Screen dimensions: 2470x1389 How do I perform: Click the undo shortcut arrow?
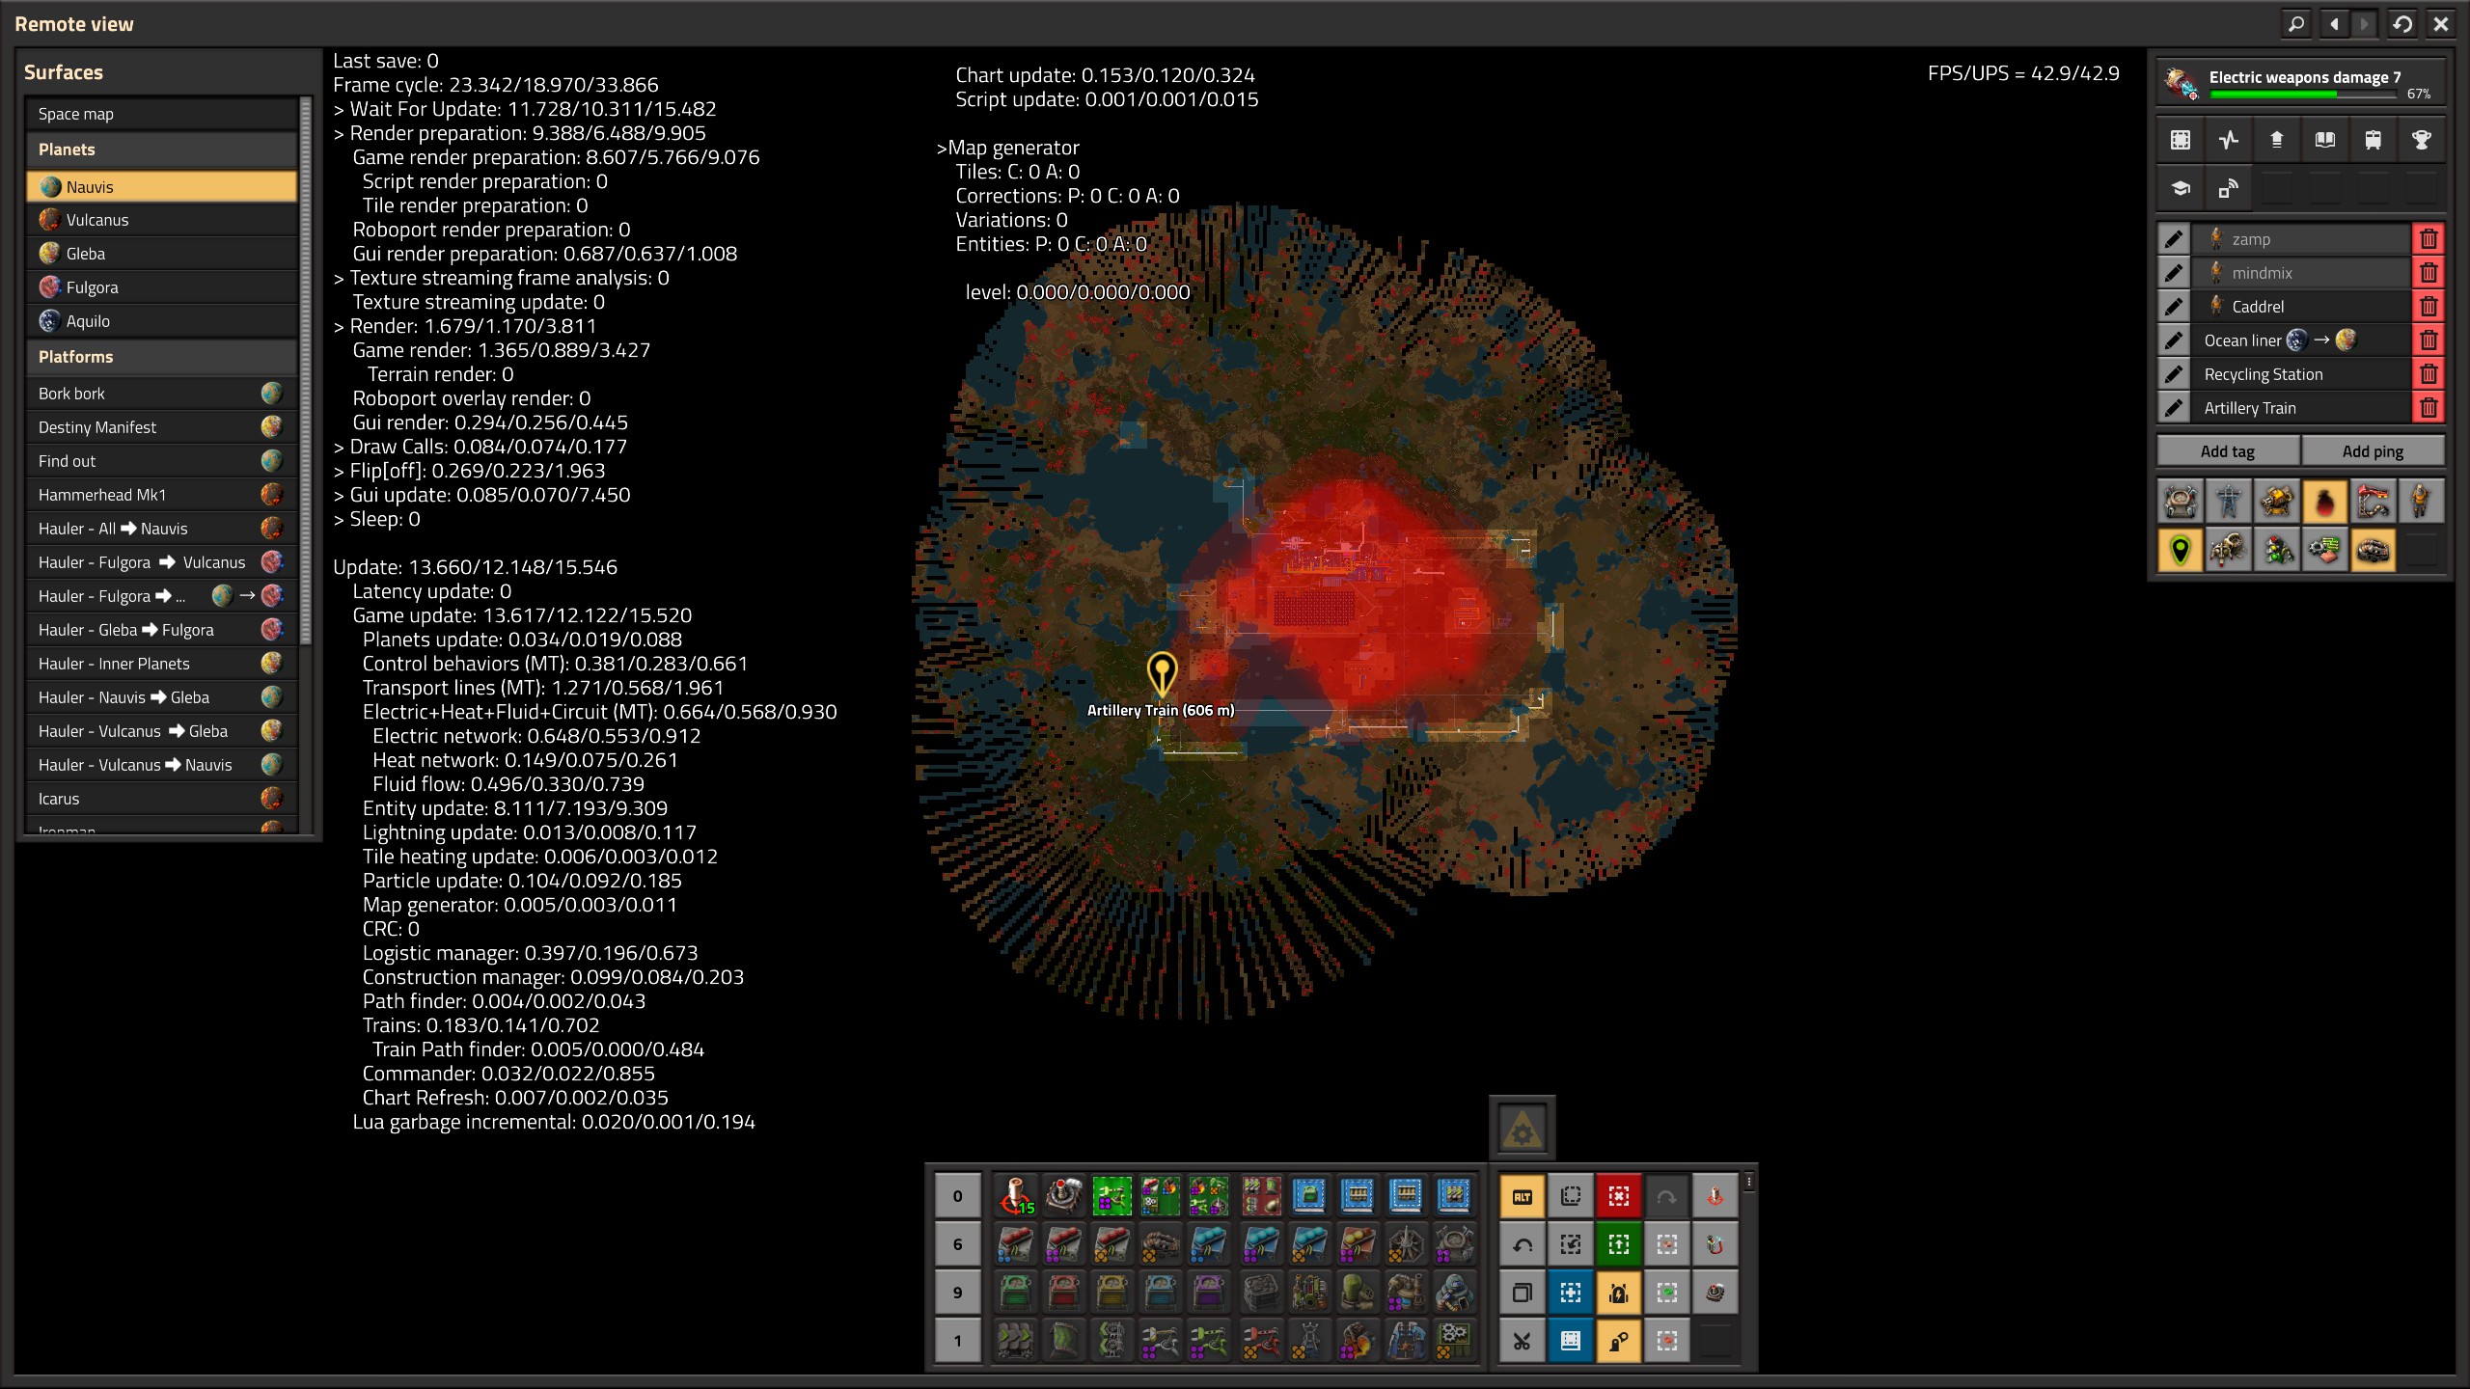(1523, 1244)
